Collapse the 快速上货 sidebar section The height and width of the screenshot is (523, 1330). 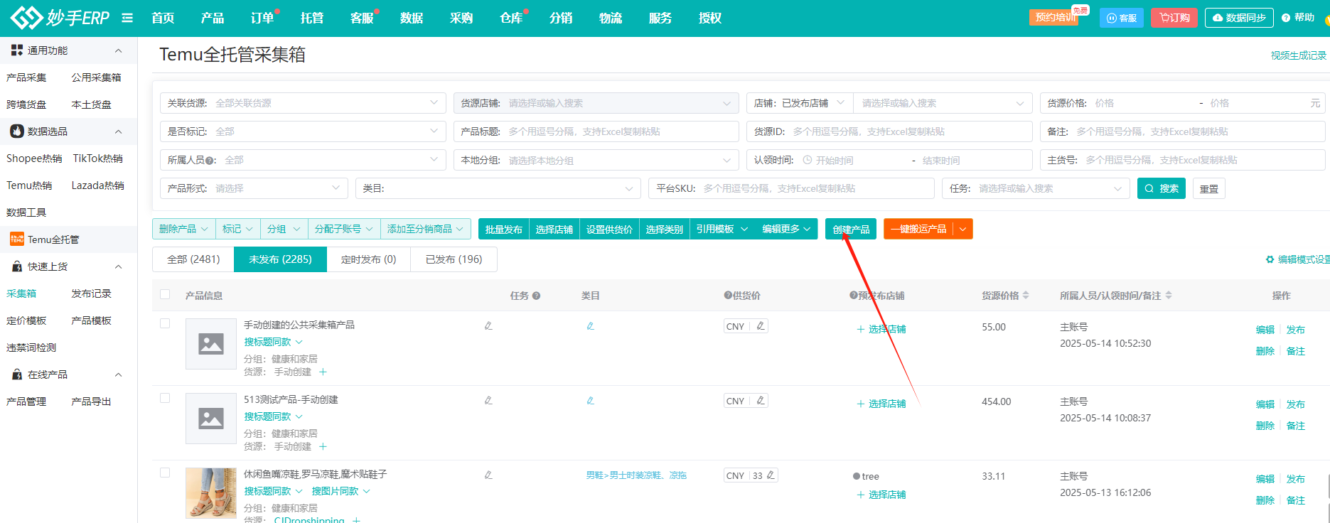tap(118, 266)
